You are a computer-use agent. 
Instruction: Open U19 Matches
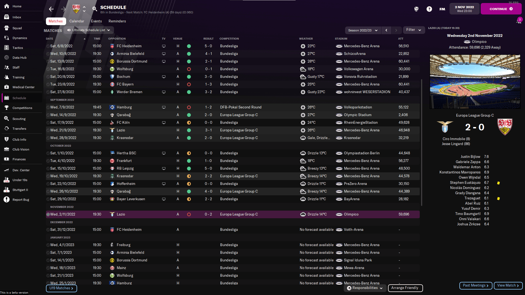[61, 288]
